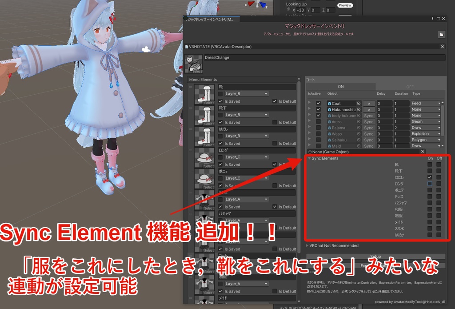The width and height of the screenshot is (455, 309).
Task: Open the Explosion type dropdown on the Waso row
Action: point(426,134)
